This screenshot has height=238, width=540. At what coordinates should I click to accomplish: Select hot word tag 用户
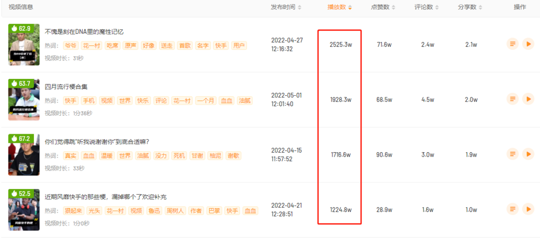click(238, 46)
